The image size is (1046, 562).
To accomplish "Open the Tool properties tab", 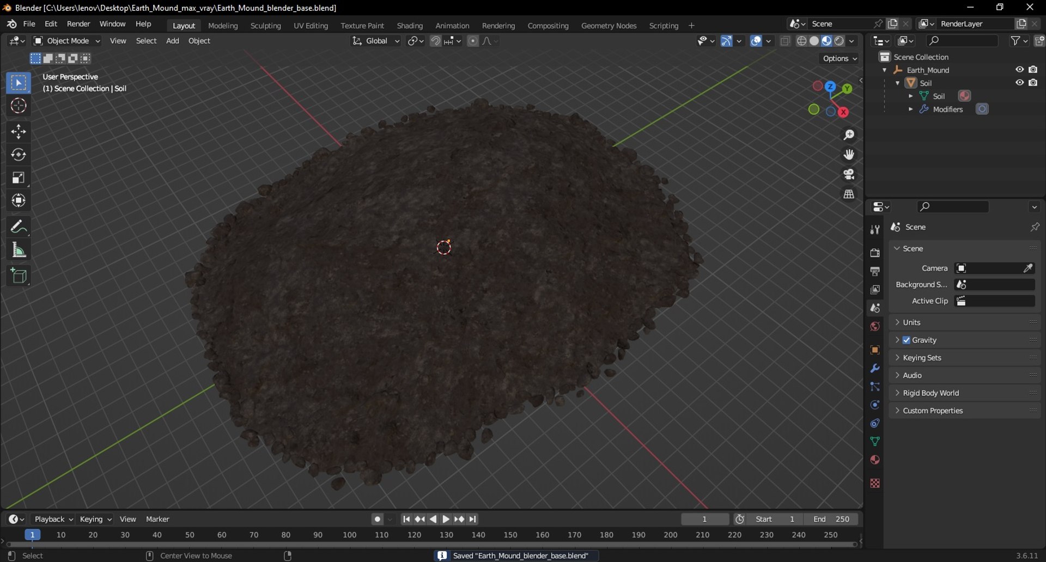I will point(875,230).
